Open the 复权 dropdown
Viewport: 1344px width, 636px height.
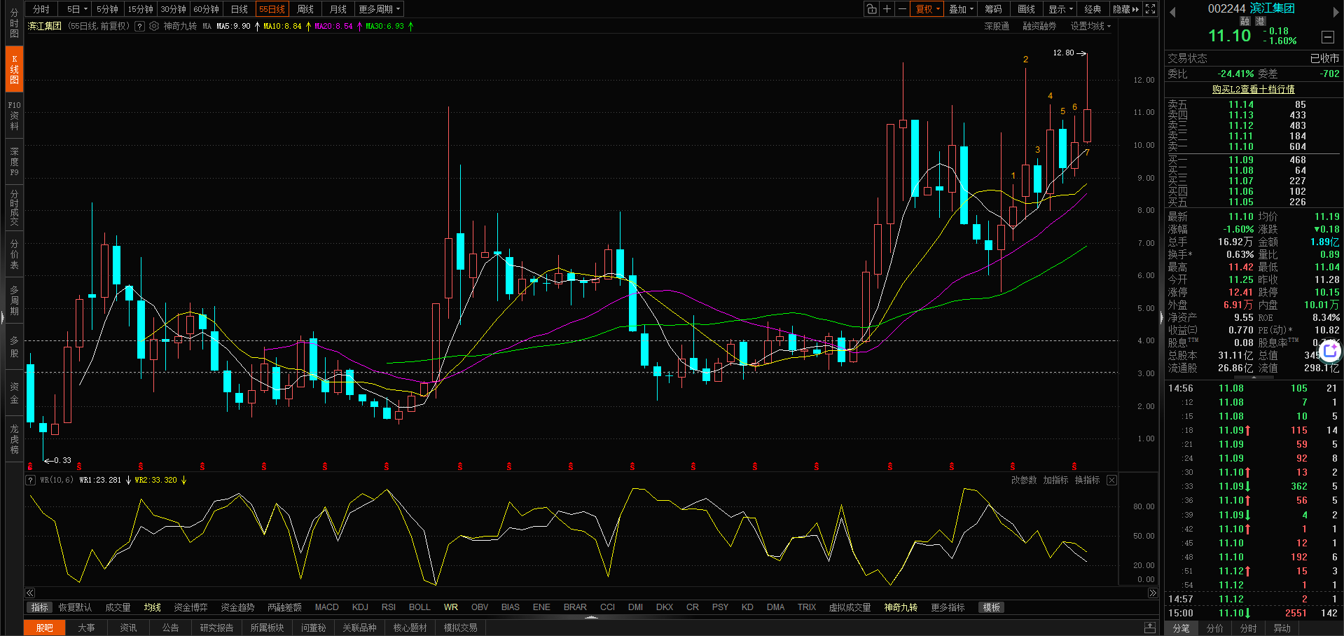tap(927, 9)
